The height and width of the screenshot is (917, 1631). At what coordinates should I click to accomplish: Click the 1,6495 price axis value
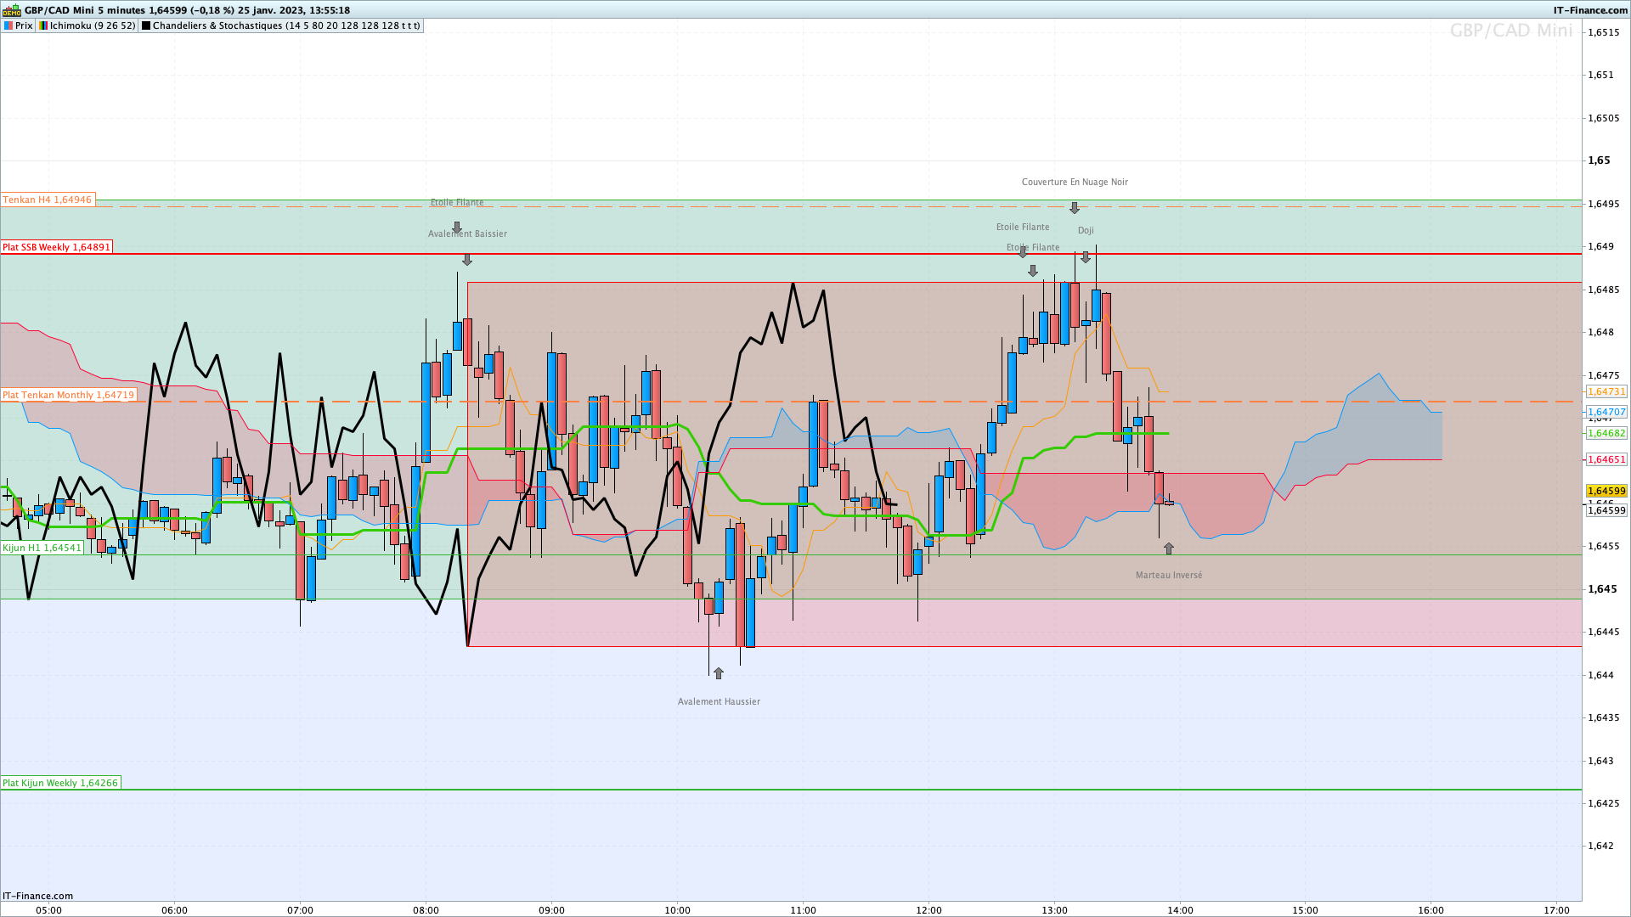tap(1604, 204)
